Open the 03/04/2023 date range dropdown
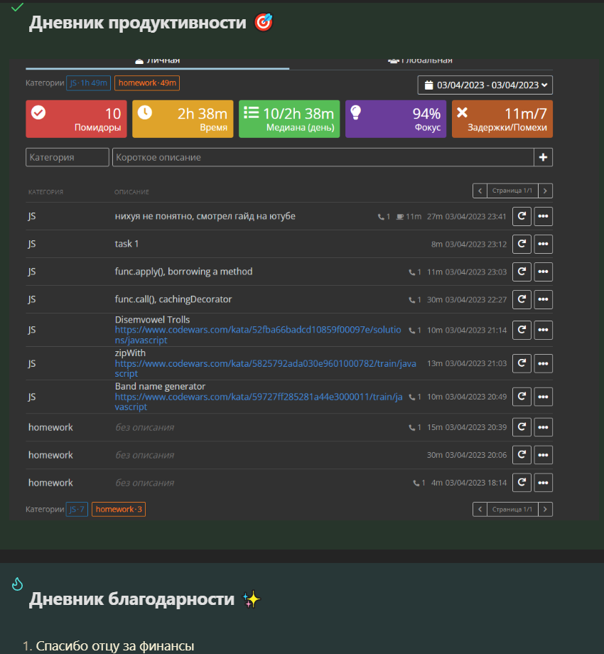Viewport: 604px width, 654px height. tap(485, 85)
